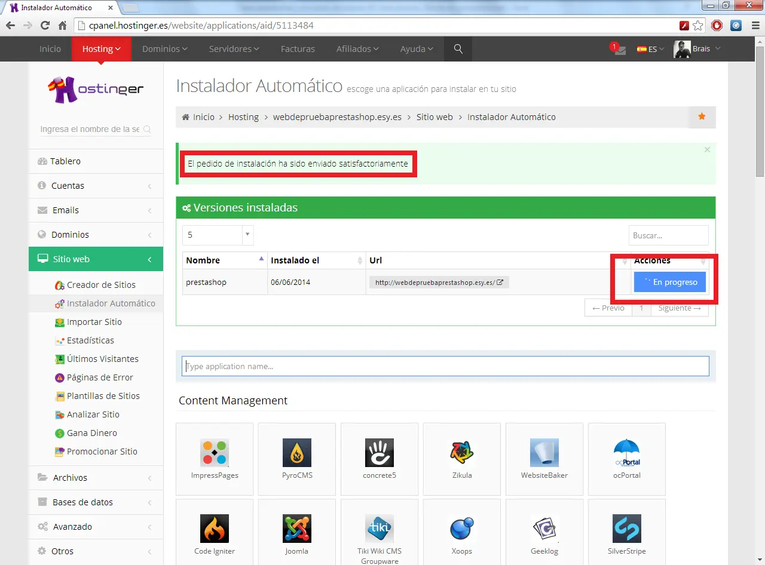
Task: Select Instalador Automático in the sidebar
Action: coord(105,303)
